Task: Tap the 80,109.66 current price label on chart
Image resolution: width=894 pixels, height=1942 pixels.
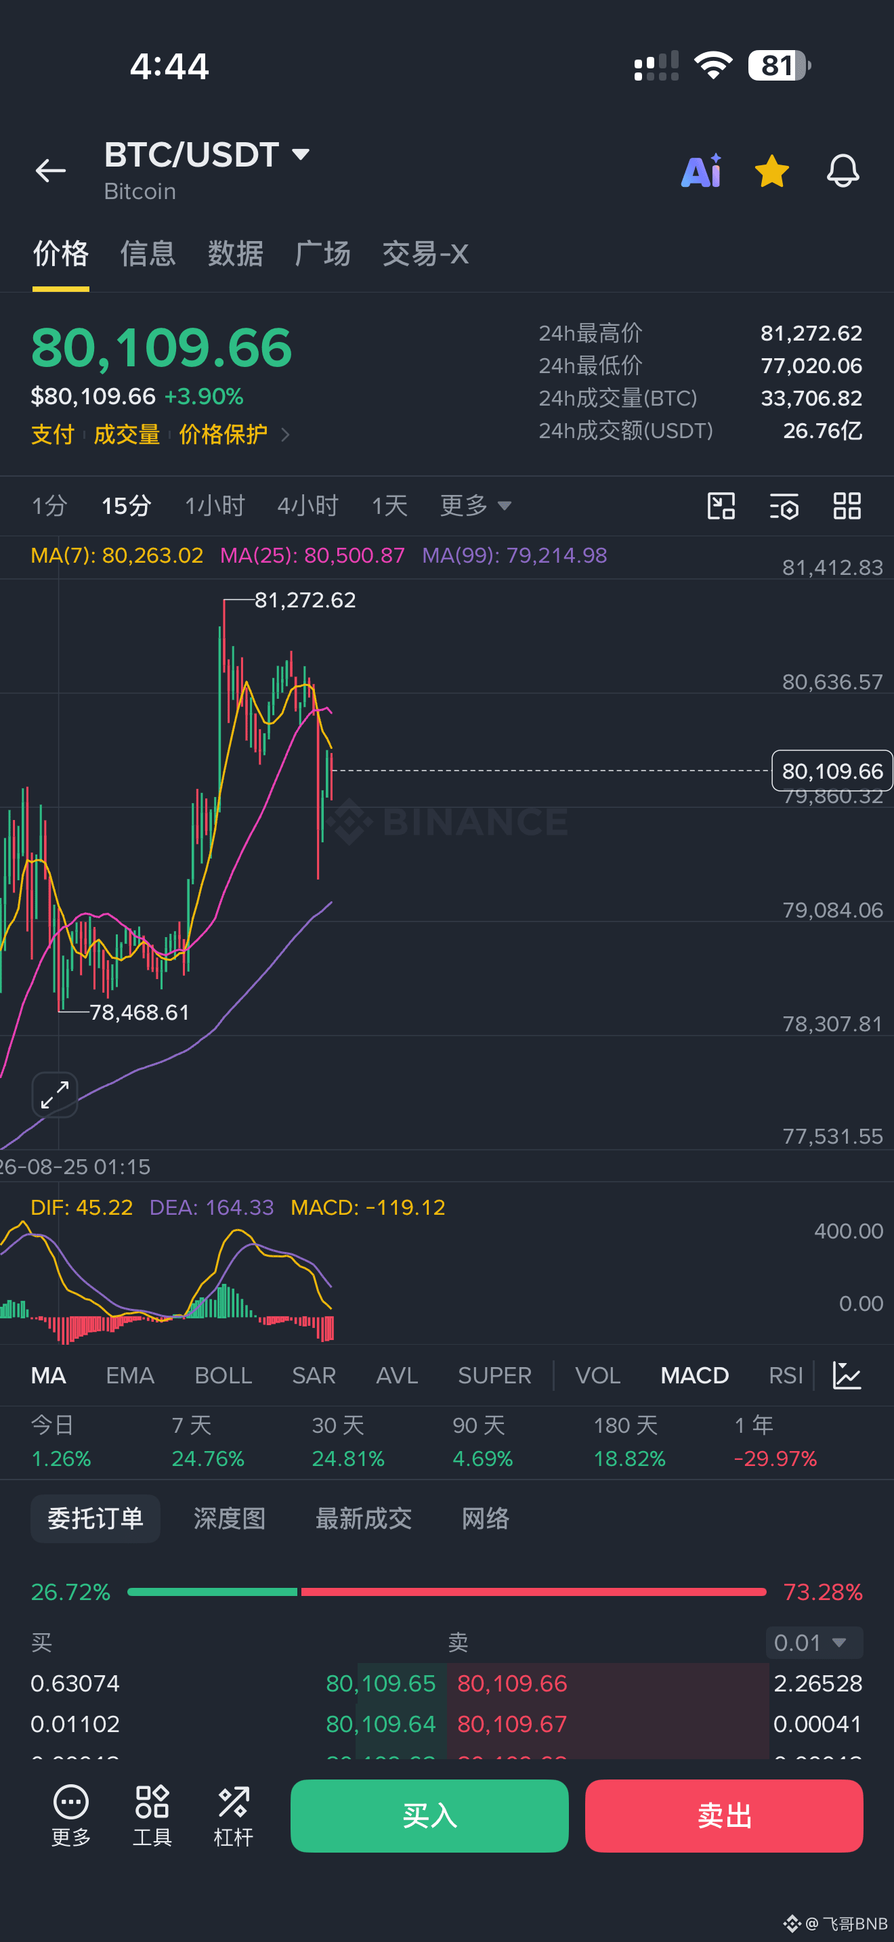Action: tap(832, 771)
